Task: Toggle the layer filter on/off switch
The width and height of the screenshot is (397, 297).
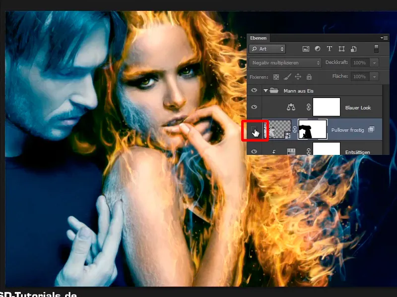Action: (x=376, y=49)
